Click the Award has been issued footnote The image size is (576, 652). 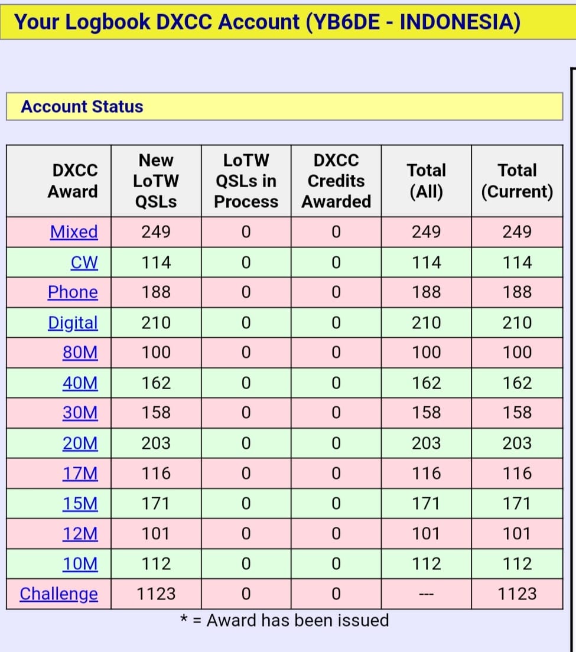(285, 620)
